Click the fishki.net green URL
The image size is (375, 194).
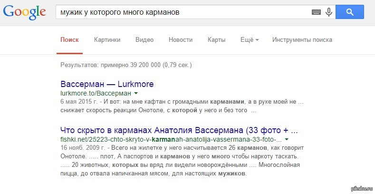click(x=171, y=139)
